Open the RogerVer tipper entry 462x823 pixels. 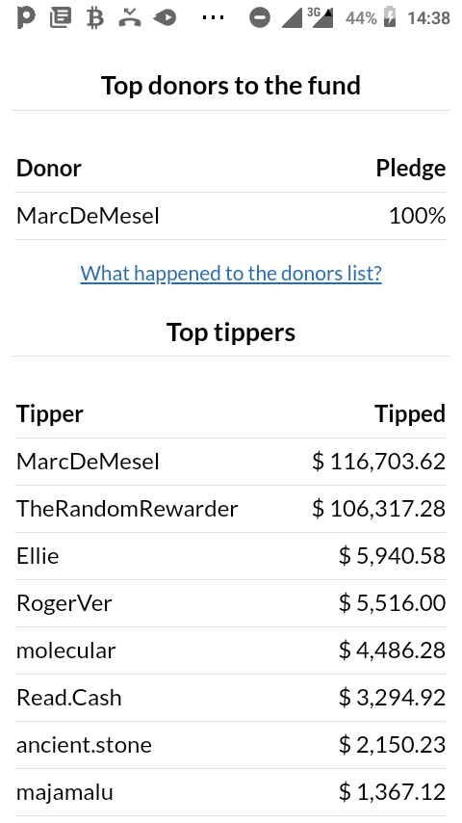[231, 603]
